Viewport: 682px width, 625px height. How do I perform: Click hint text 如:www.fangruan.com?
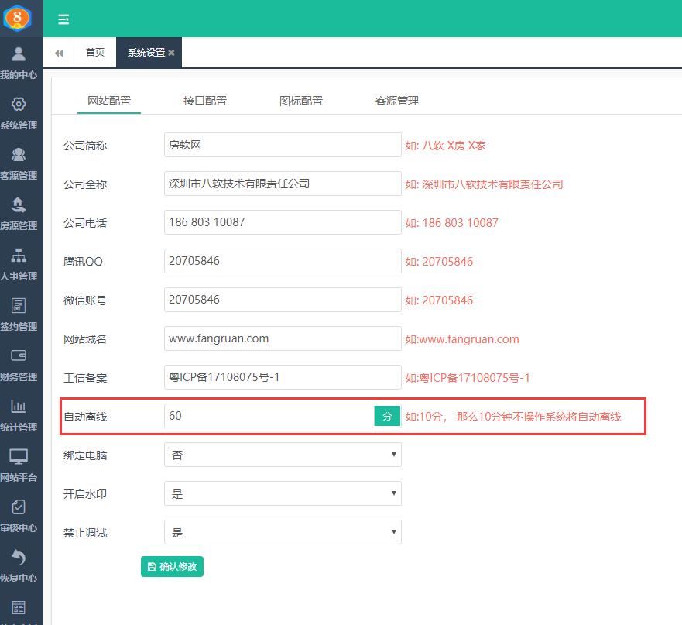click(x=462, y=339)
